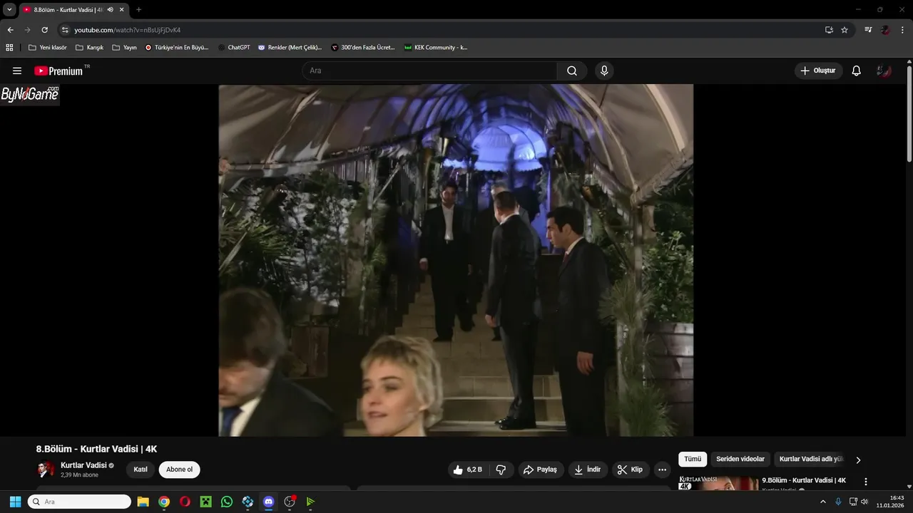Open the Türkiye'nin En Büyü... bookmark
The image size is (913, 513).
point(177,48)
